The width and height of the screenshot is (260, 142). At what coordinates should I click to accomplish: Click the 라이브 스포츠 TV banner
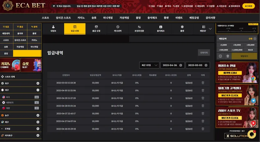click(237, 117)
